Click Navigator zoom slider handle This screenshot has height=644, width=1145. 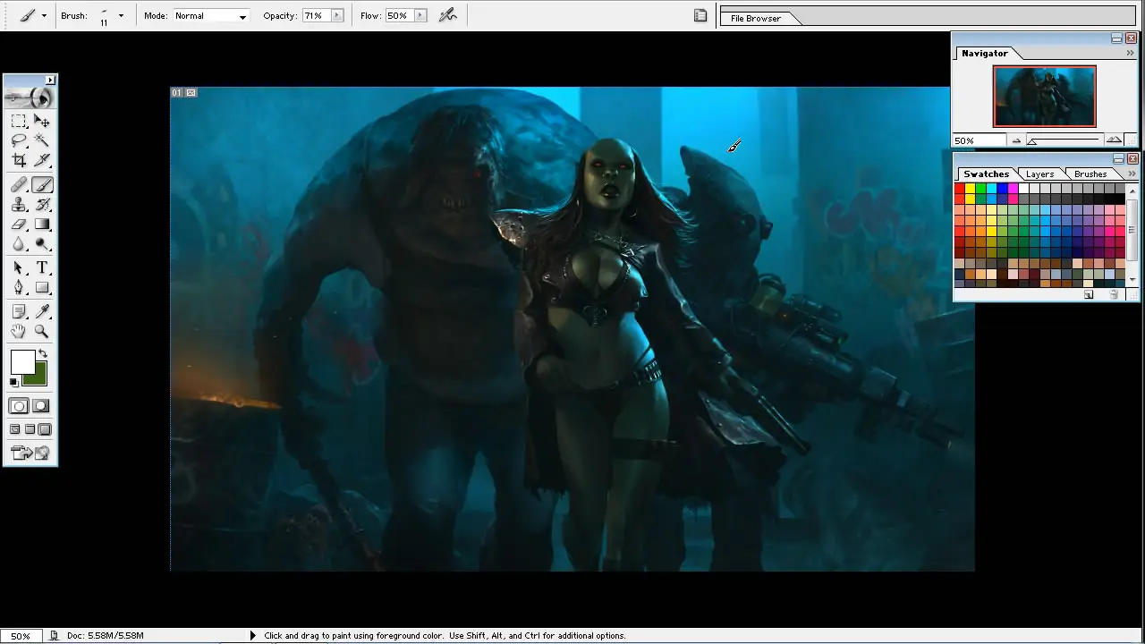pyautogui.click(x=1032, y=141)
